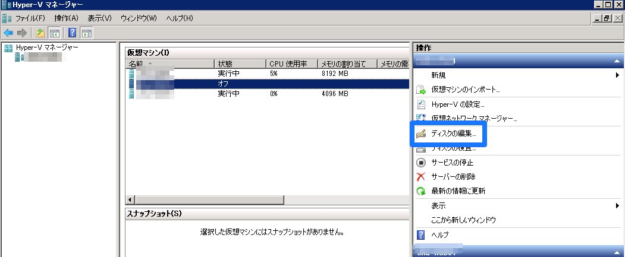
Task: Click the Help icon in actions pane
Action: tap(421, 234)
